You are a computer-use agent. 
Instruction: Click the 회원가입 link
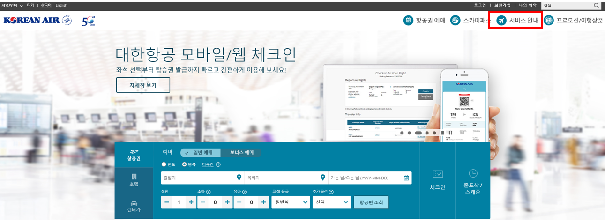502,5
